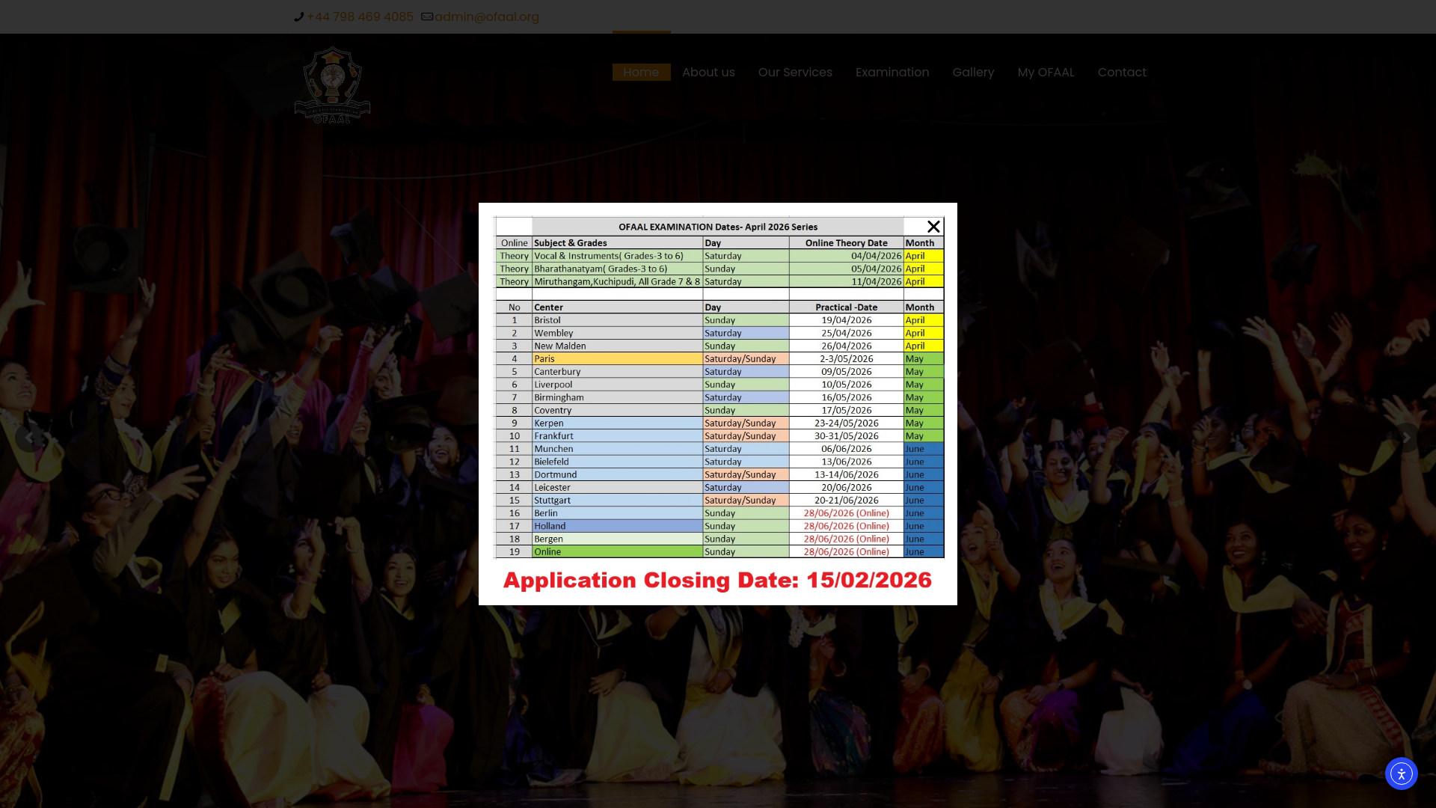Click the '05/04/2026' theory date
This screenshot has height=808, width=1436.
876,269
